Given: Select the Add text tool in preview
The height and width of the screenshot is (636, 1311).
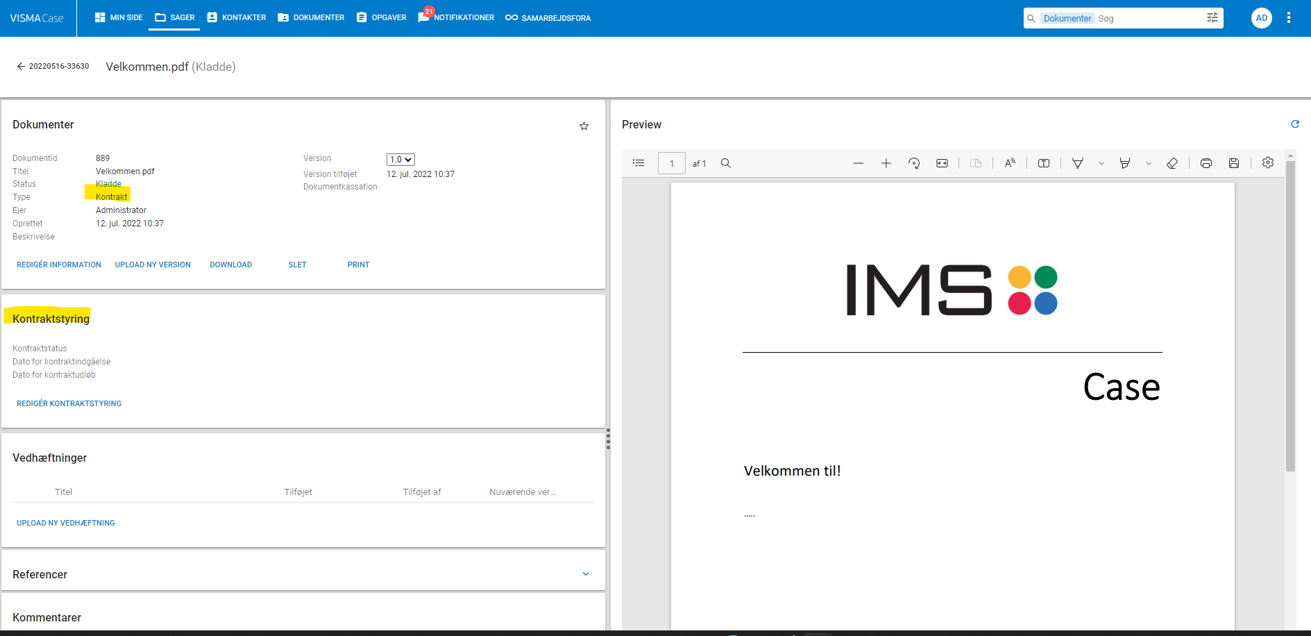Looking at the screenshot, I should (1044, 163).
